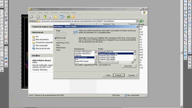192x108 pixels.
Task: Select the Point draw tool
Action: tap(2, 54)
